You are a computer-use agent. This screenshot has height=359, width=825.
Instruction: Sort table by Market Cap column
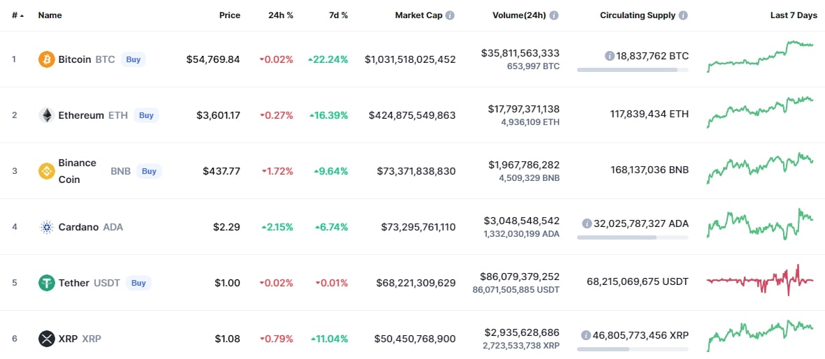pos(419,16)
